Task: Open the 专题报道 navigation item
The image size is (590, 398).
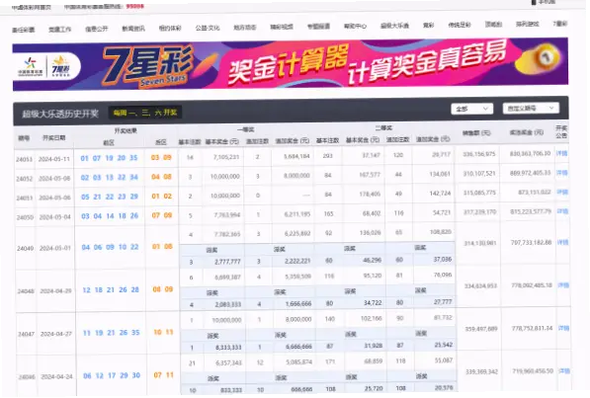Action: [318, 27]
